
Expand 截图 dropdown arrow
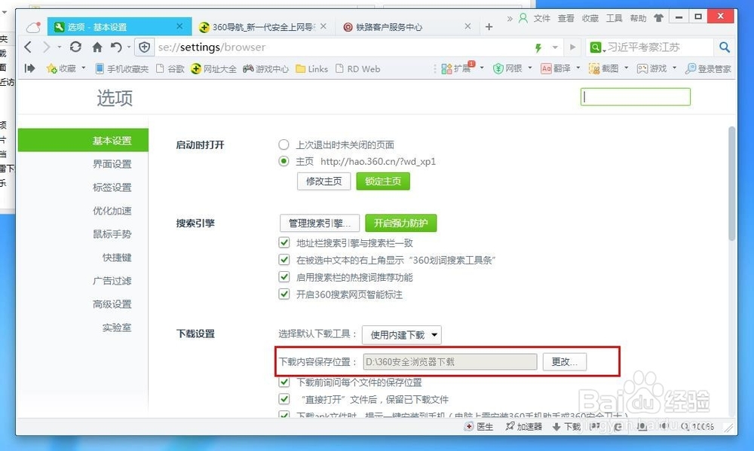click(x=626, y=69)
